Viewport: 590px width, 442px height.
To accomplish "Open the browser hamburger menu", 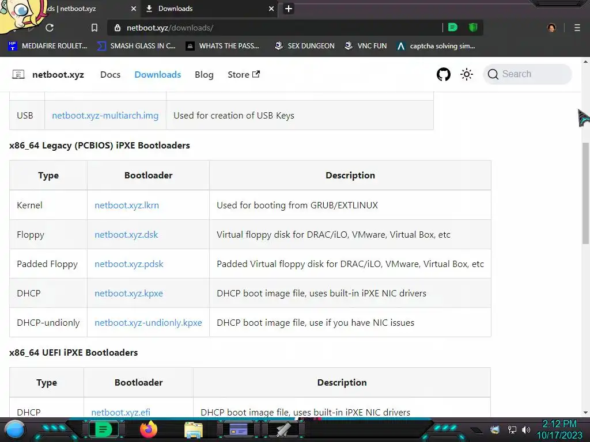I will click(x=577, y=28).
